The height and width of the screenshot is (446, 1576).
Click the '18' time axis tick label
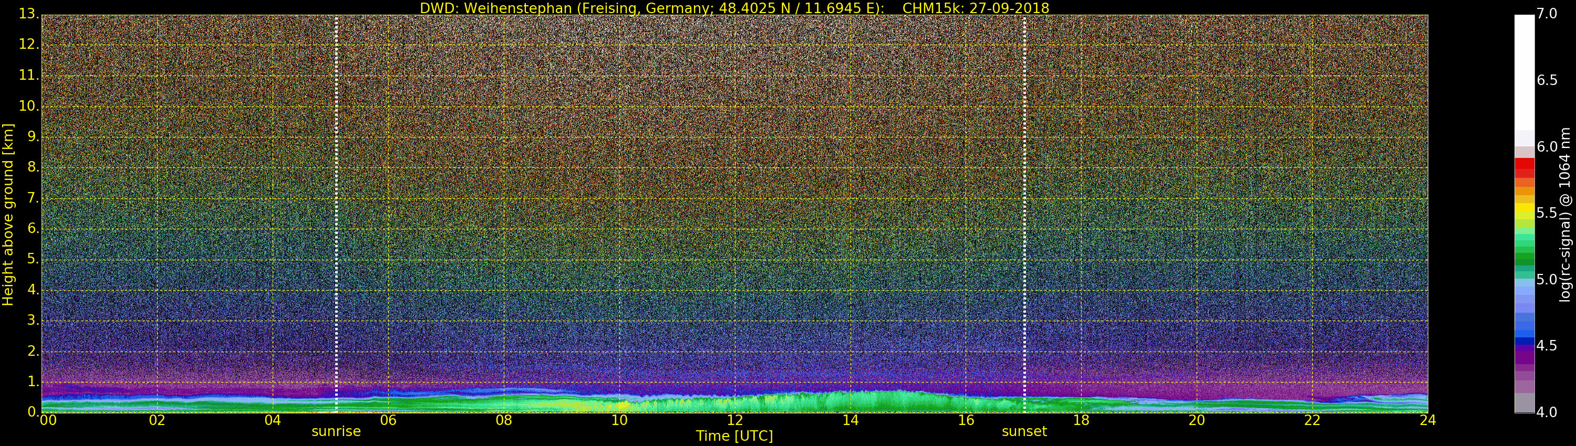point(1082,420)
